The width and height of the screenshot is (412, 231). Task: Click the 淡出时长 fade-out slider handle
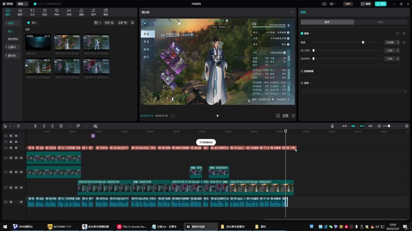coord(314,59)
